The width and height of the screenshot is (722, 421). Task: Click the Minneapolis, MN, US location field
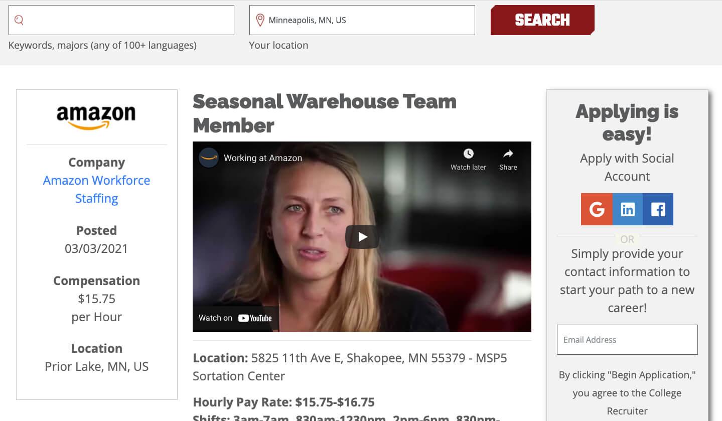pyautogui.click(x=362, y=20)
